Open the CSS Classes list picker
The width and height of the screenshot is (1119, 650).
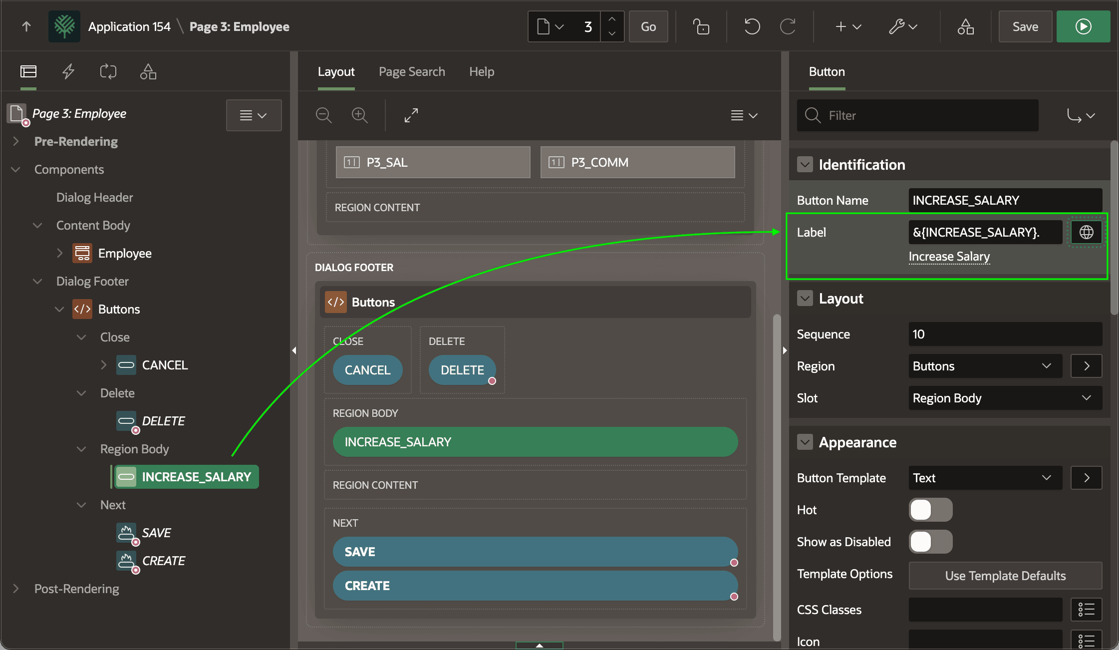(x=1087, y=610)
